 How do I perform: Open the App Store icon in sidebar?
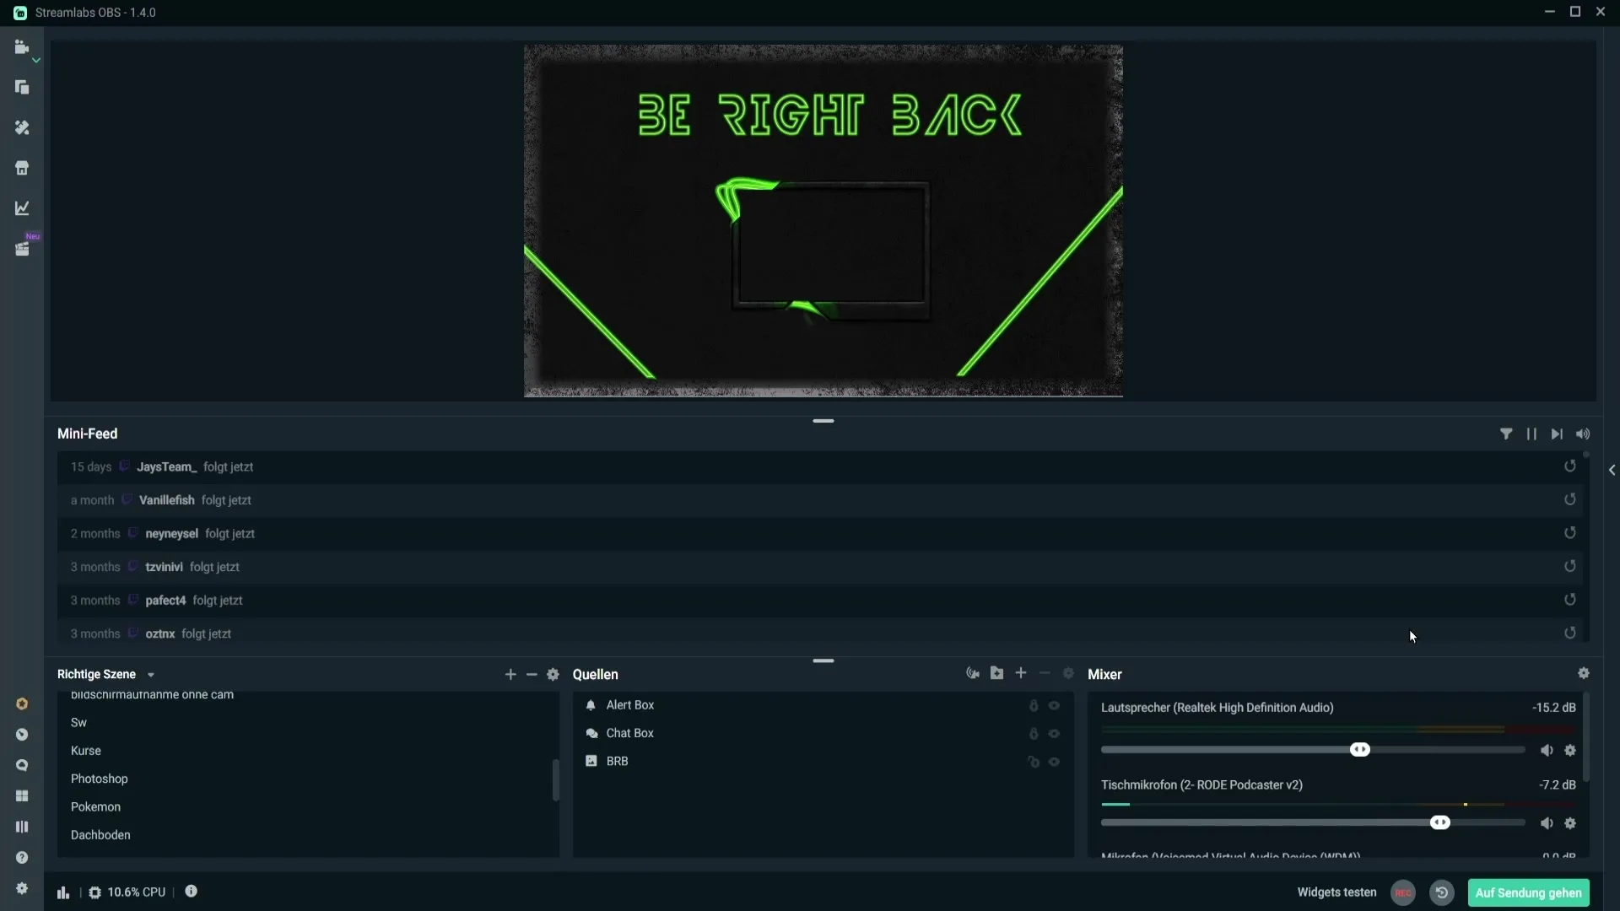tap(22, 168)
